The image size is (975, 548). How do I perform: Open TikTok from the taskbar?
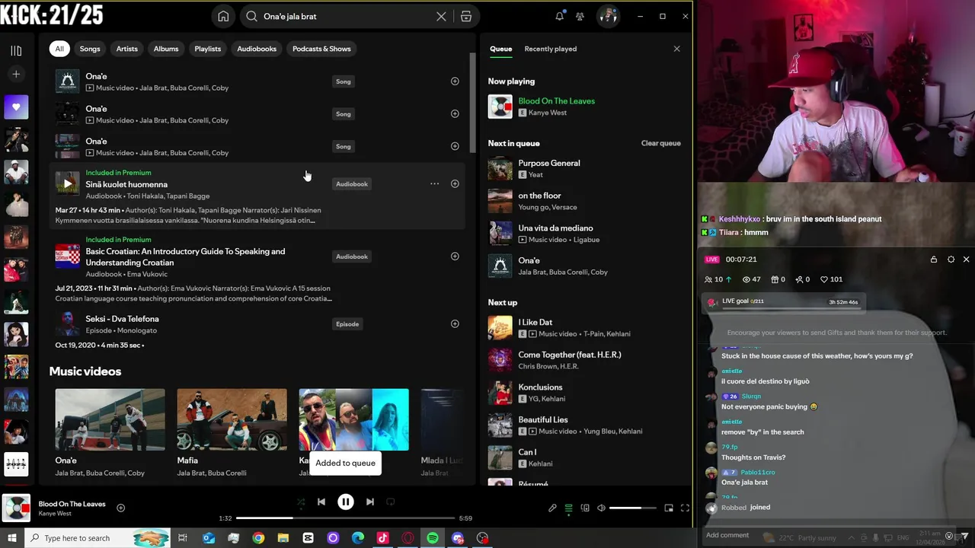[x=383, y=538]
